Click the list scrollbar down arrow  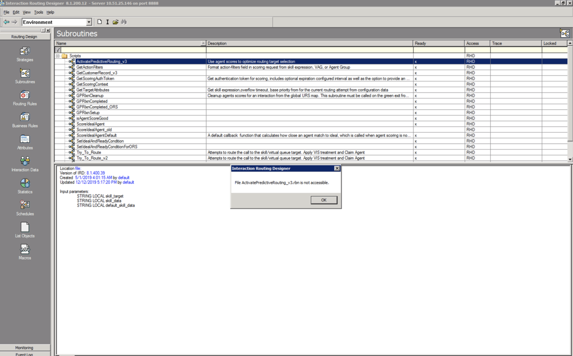click(570, 159)
